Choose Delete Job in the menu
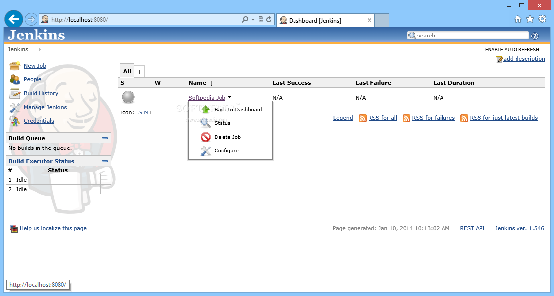This screenshot has width=554, height=296. tap(230, 137)
